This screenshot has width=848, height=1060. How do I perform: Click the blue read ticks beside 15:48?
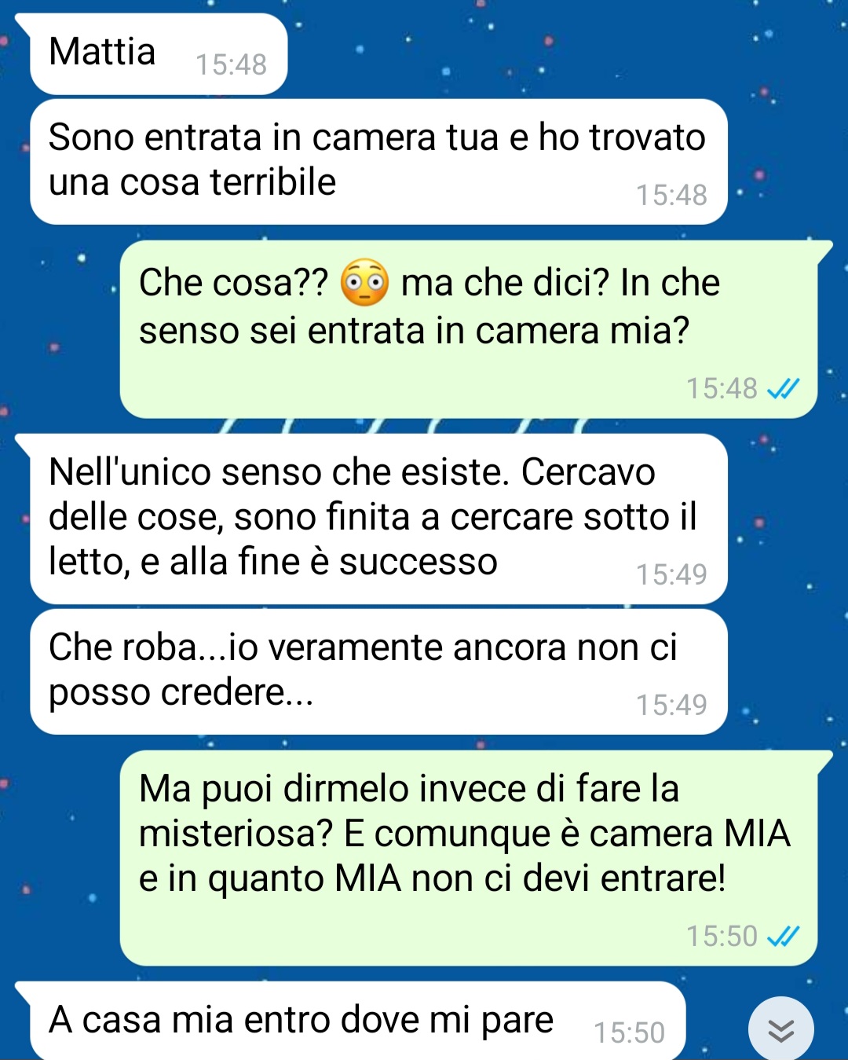[x=783, y=388]
